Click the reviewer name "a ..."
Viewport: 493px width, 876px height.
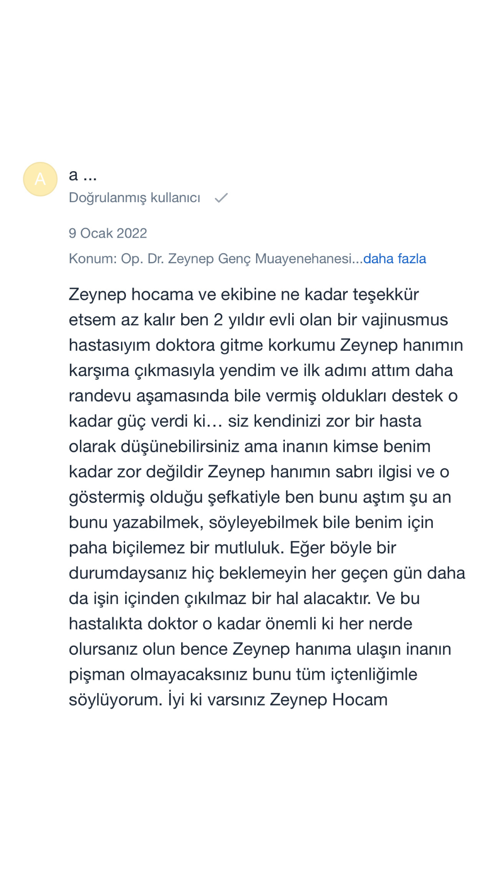83,175
